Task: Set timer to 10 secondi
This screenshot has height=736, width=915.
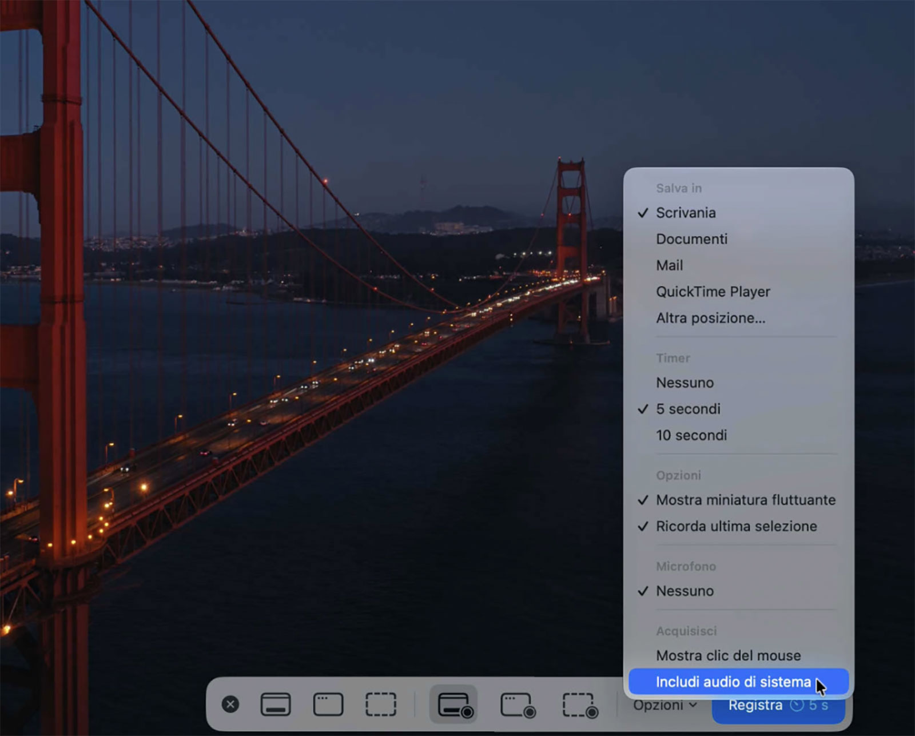Action: pos(738,435)
